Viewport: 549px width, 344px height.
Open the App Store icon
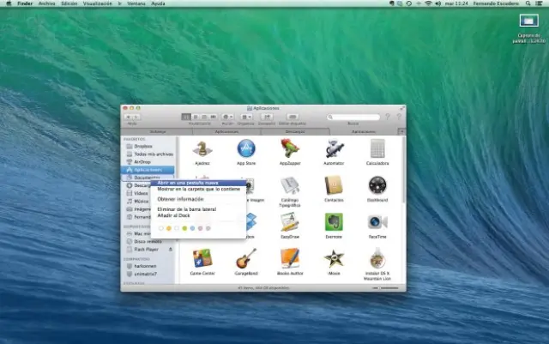[246, 148]
